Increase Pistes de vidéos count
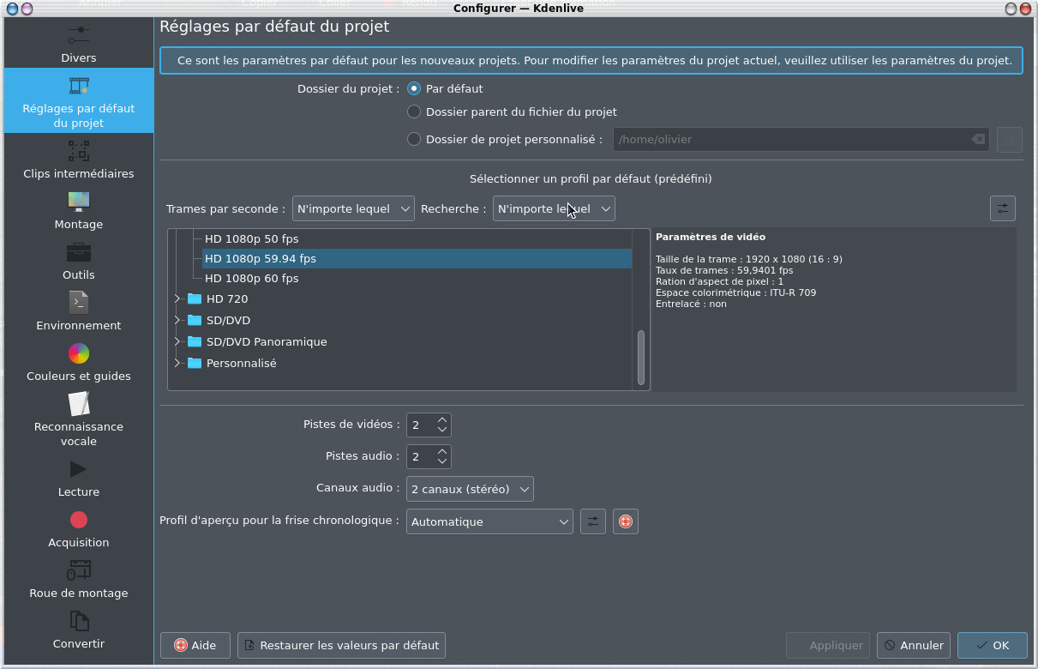This screenshot has width=1038, height=669. [442, 419]
